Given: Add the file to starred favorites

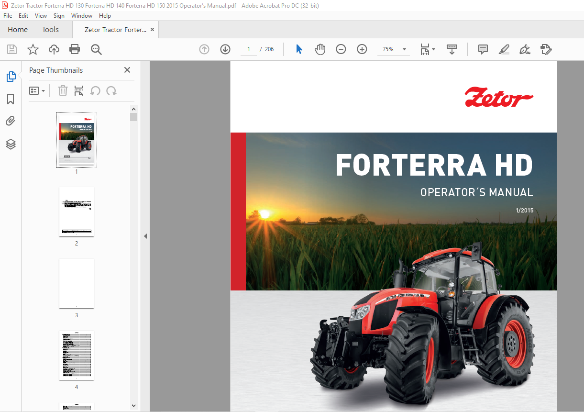Looking at the screenshot, I should [33, 49].
